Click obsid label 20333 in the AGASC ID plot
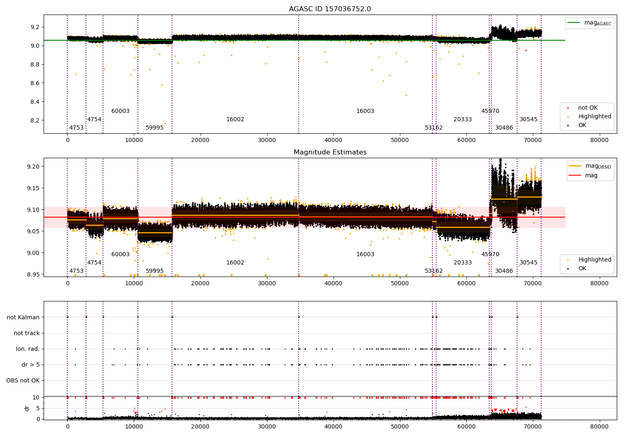The height and width of the screenshot is (436, 623). click(x=463, y=119)
